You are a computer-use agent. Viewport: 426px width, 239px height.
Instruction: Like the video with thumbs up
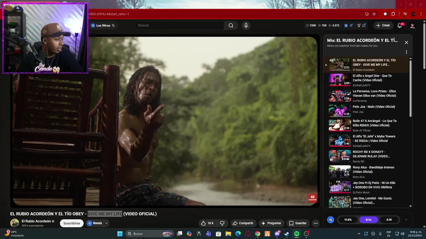207,223
